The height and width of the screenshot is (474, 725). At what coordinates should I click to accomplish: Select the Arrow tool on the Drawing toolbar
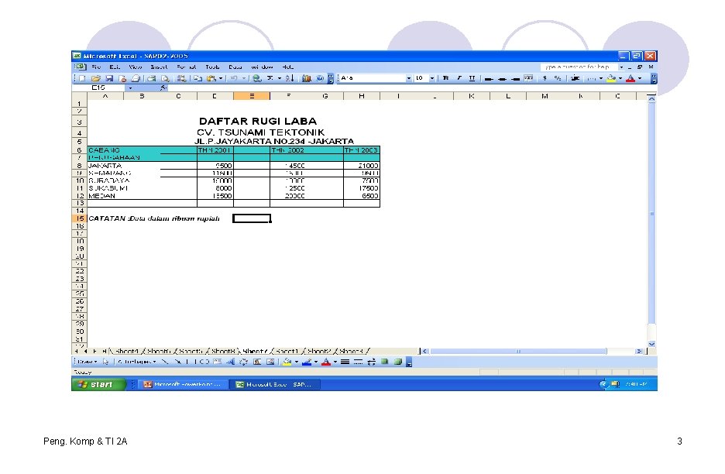(x=177, y=362)
